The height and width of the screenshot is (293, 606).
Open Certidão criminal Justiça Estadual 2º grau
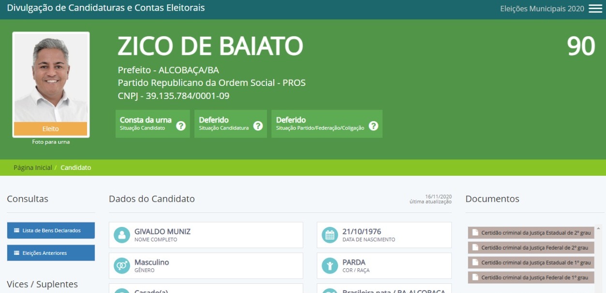531,233
